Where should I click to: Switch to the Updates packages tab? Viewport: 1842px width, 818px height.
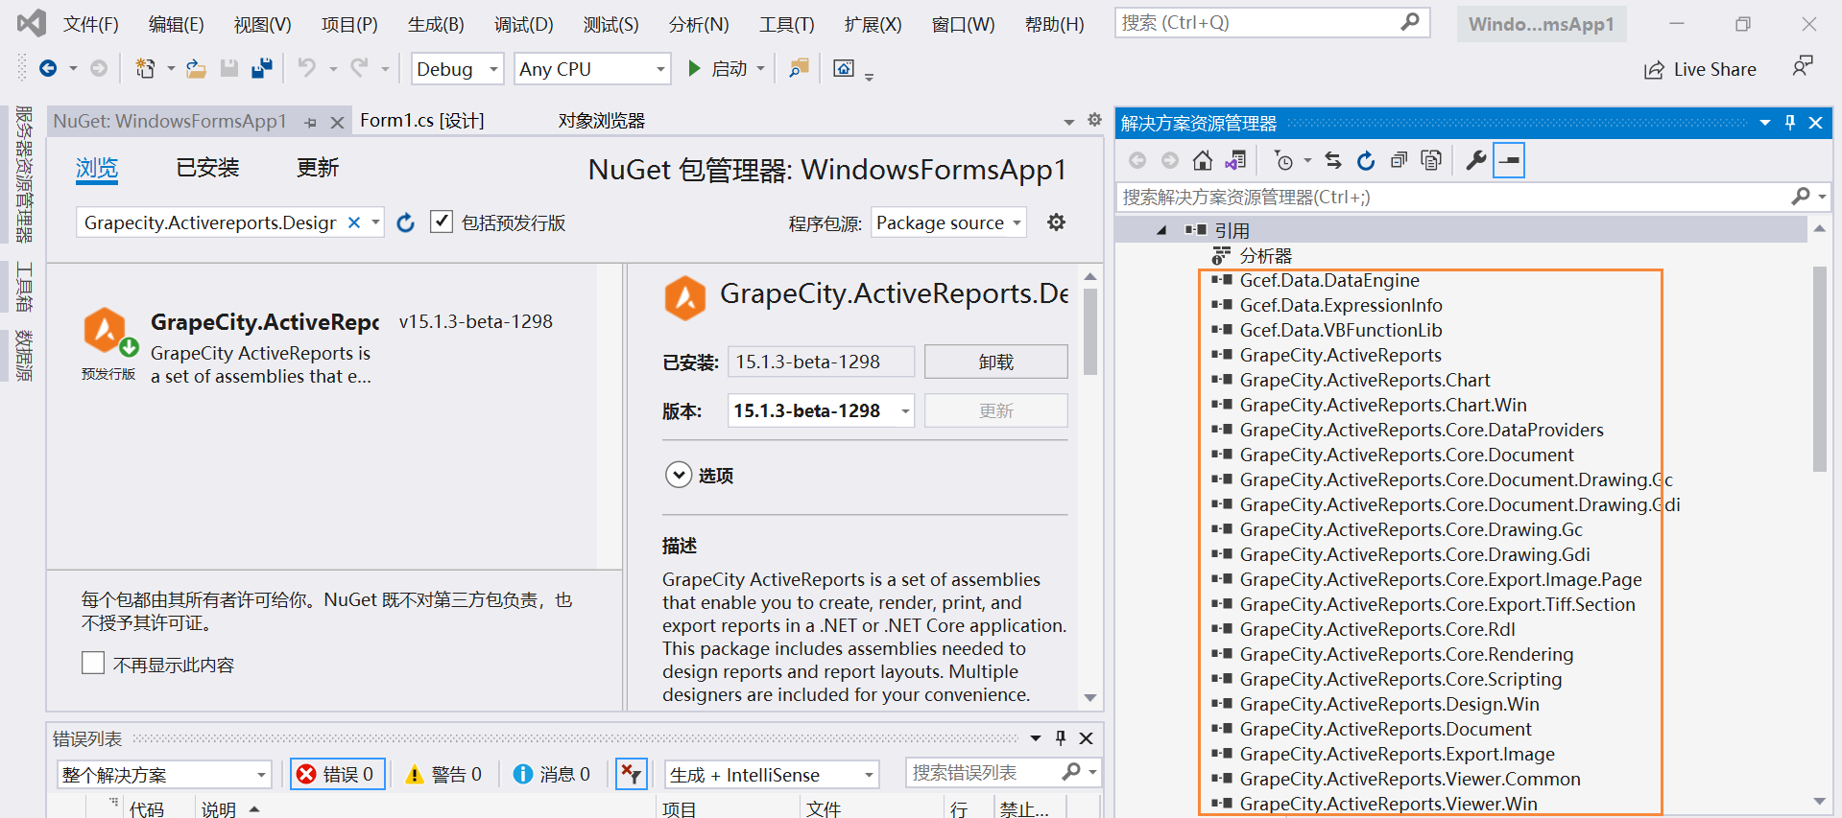pyautogui.click(x=318, y=168)
